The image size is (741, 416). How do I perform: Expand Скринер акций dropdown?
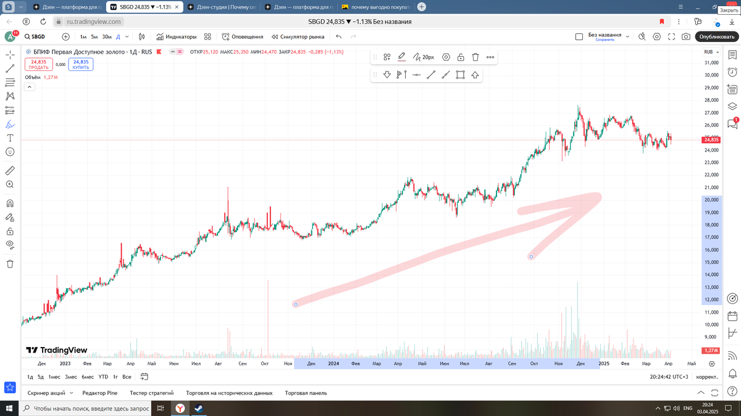click(x=71, y=393)
